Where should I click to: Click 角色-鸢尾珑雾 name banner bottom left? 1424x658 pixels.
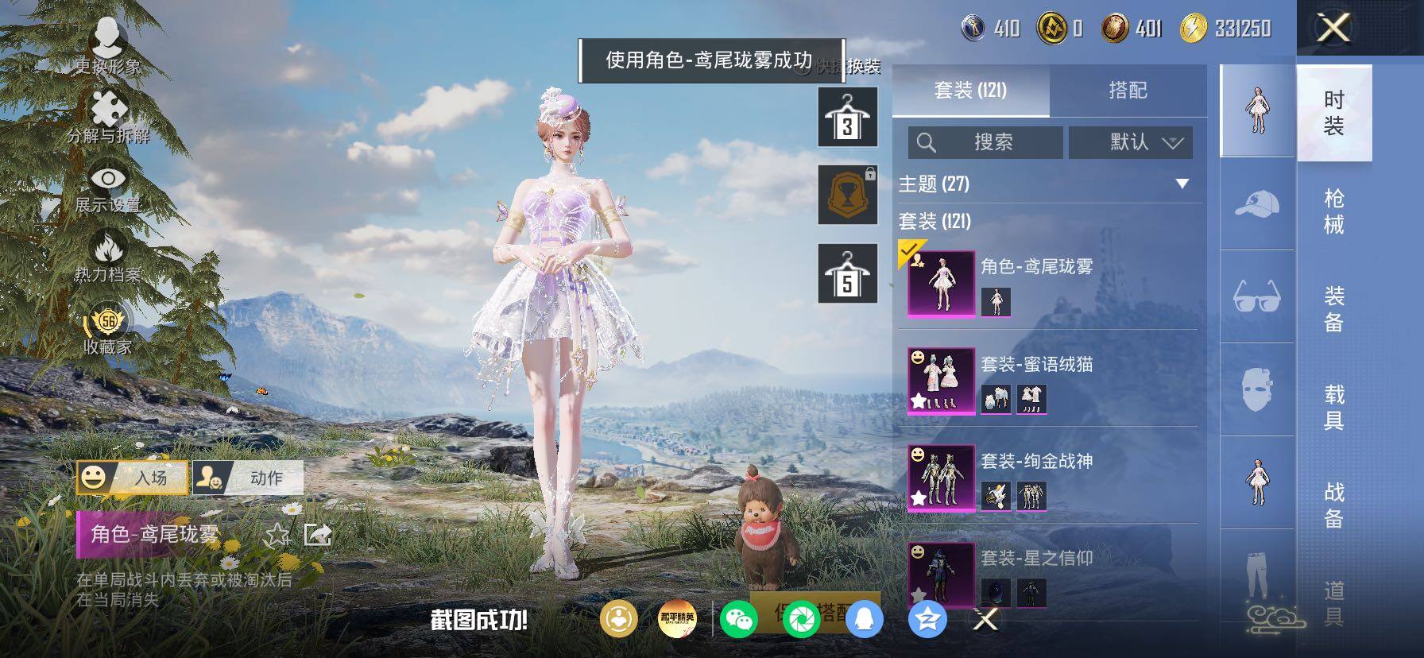click(155, 535)
